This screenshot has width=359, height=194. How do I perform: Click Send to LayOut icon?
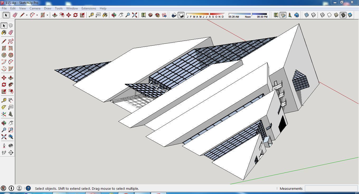pyautogui.click(x=164, y=15)
